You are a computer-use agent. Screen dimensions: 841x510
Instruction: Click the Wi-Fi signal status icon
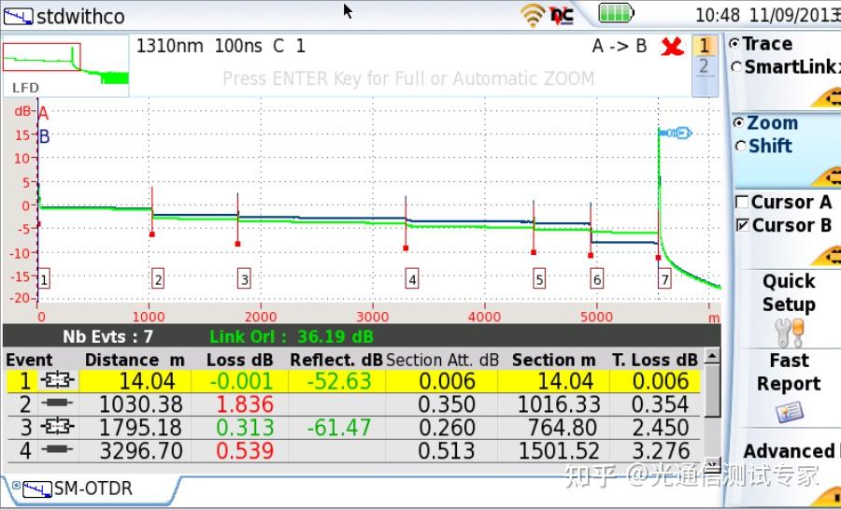tap(534, 14)
